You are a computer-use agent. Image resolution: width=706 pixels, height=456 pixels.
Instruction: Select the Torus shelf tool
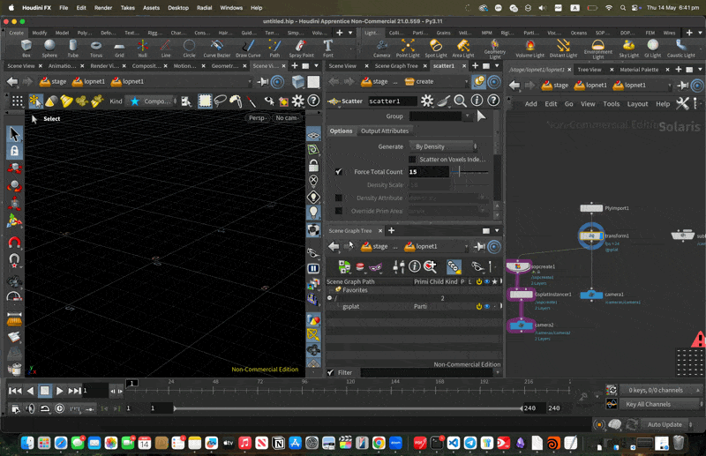pos(96,48)
